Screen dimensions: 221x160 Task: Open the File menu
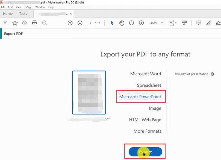click(x=3, y=7)
